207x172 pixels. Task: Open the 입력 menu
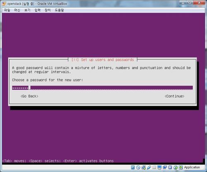(38, 10)
